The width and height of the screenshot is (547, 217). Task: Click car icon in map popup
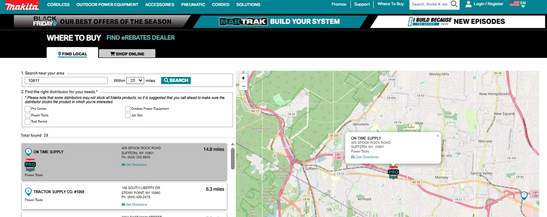click(x=353, y=157)
